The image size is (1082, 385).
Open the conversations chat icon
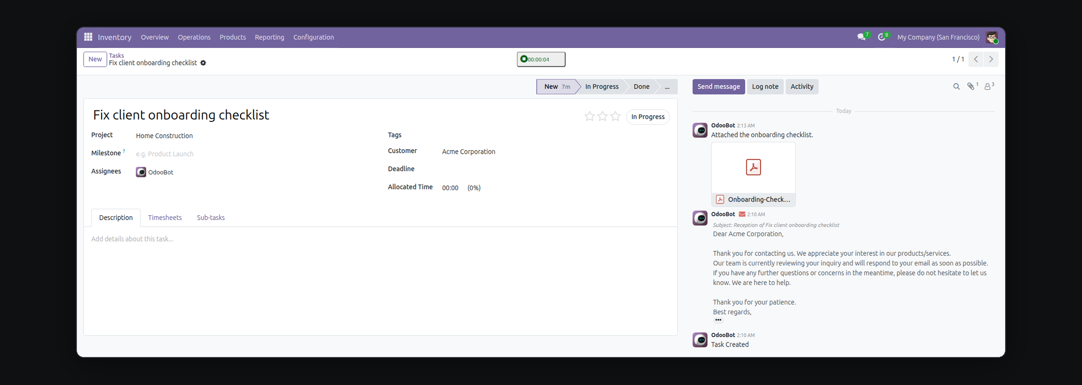click(x=862, y=37)
